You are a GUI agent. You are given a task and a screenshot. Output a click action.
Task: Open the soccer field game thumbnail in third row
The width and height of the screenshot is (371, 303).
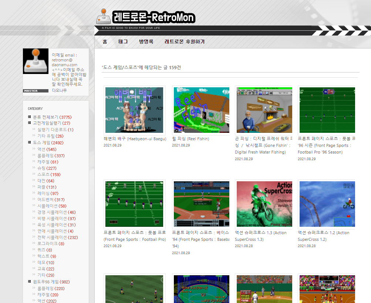[134, 288]
